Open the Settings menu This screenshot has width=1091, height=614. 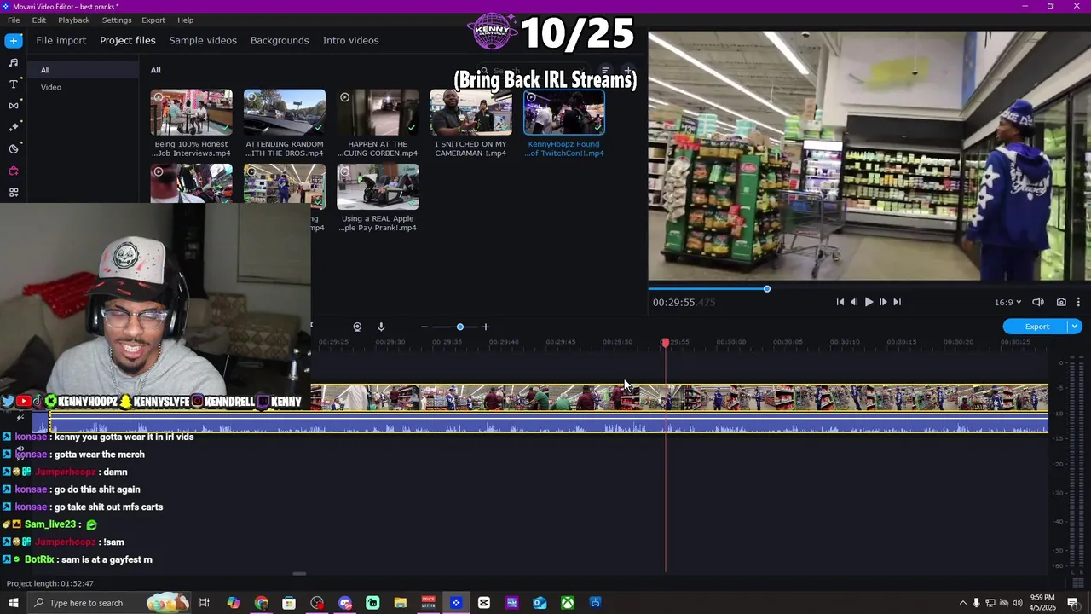click(117, 20)
